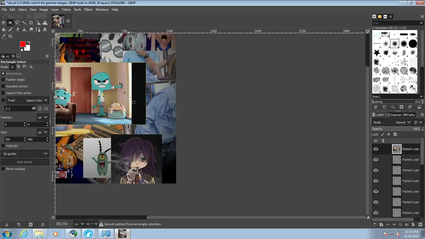Close the ak.xcf image tab
Image resolution: width=425 pixels, height=239 pixels.
(x=68, y=21)
